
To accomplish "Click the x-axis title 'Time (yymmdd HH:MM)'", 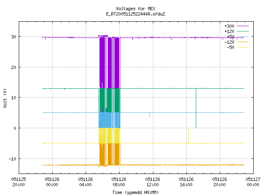I will click(x=135, y=192).
